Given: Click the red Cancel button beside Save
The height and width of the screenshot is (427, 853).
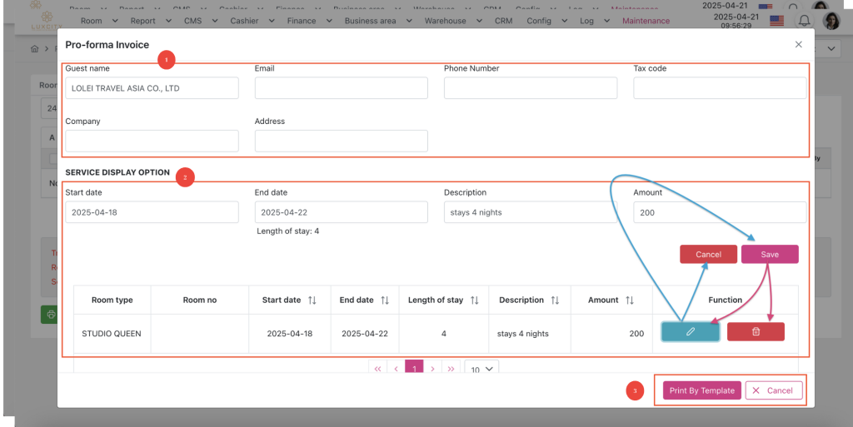Looking at the screenshot, I should click(x=708, y=255).
